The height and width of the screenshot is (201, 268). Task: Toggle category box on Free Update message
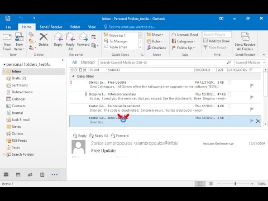(x=229, y=83)
